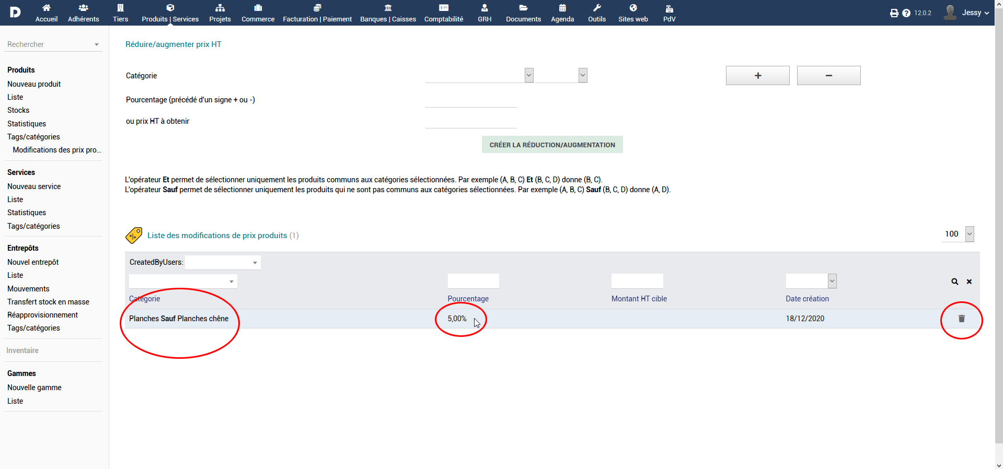The width and height of the screenshot is (1003, 469).
Task: Open the Agenda calendar module
Action: click(x=562, y=13)
